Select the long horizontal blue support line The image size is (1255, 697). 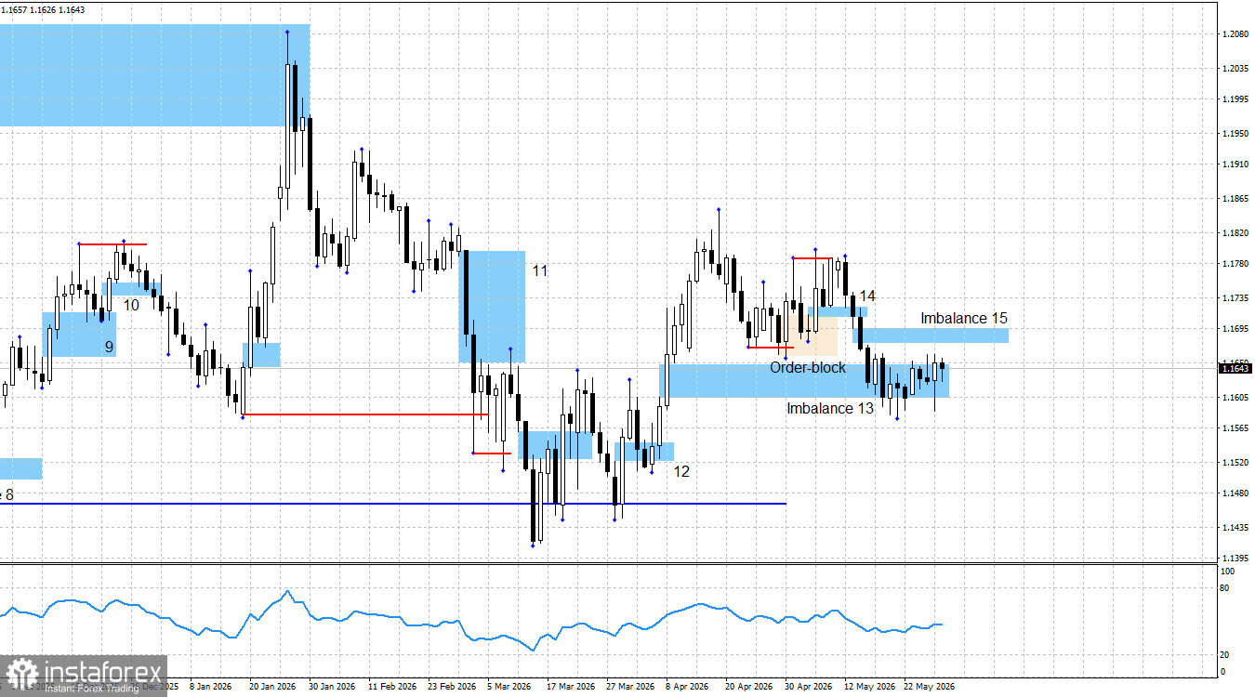[x=393, y=504]
